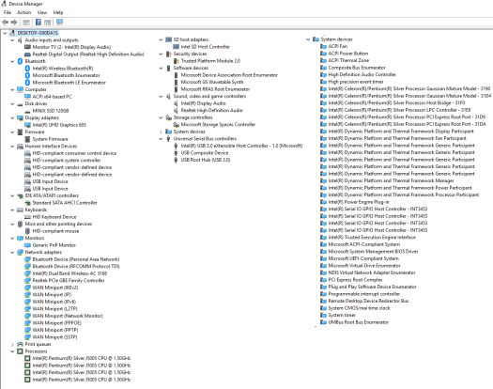Select Intel(R) Power Engine Plug-in
The height and width of the screenshot is (389, 493).
pyautogui.click(x=359, y=202)
